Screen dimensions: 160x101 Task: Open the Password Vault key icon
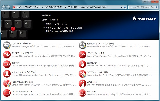pyautogui.click(x=7, y=45)
